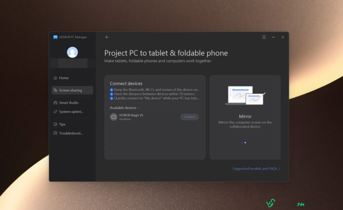The image size is (343, 210).
Task: Select the second carousel dot
Action: (245, 143)
